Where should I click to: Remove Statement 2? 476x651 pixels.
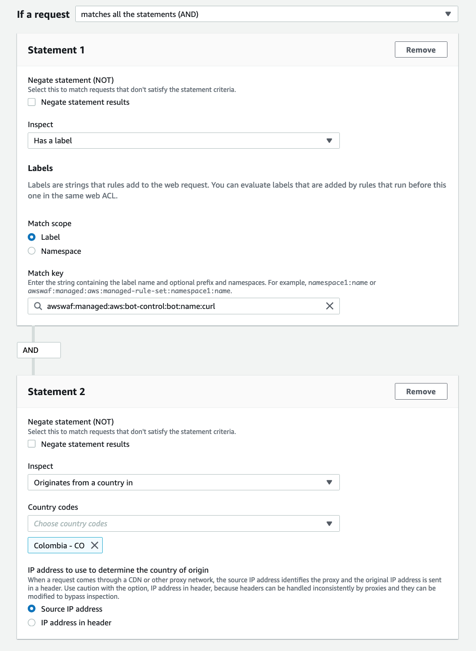coord(421,391)
